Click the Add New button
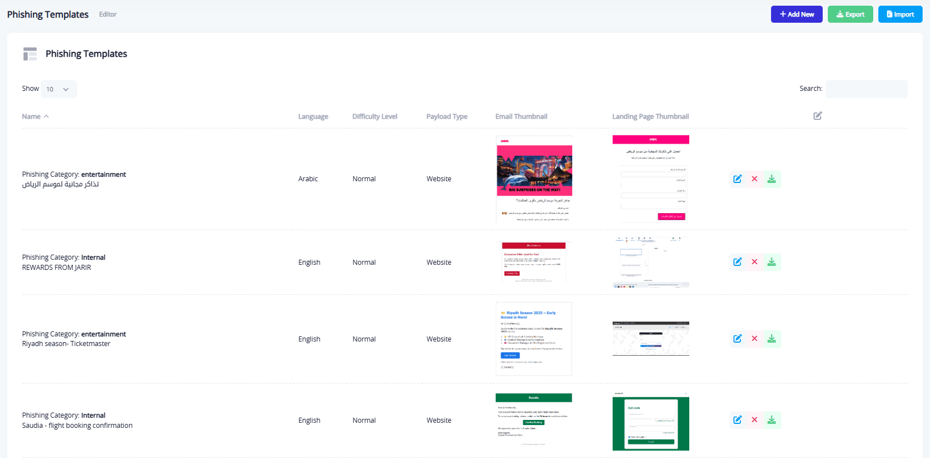Image resolution: width=930 pixels, height=458 pixels. pos(796,14)
